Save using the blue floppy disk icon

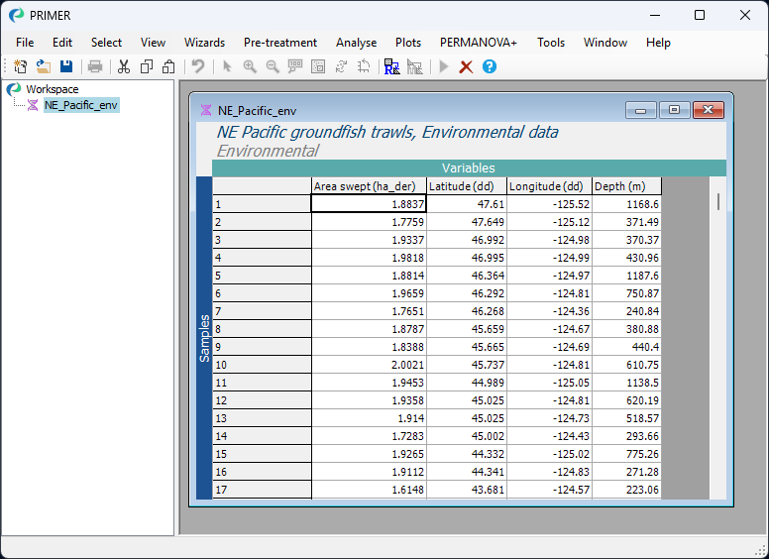click(66, 66)
